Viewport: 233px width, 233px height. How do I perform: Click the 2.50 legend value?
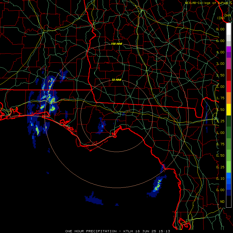coord(220,75)
